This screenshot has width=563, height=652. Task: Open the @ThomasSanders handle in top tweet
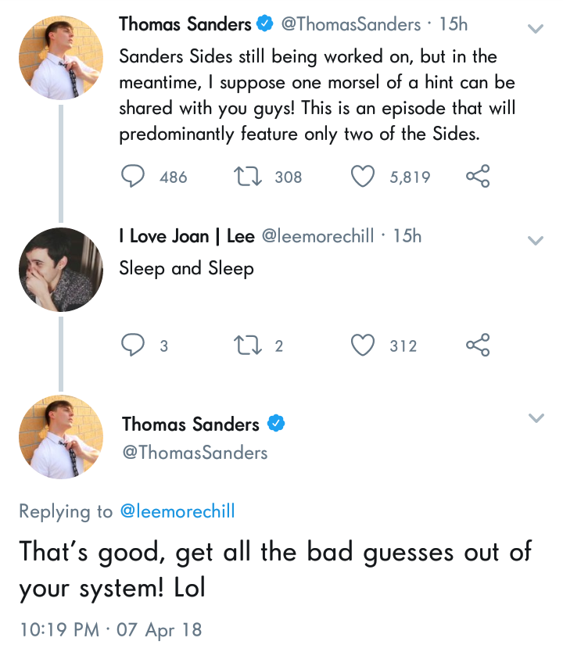coord(350,25)
